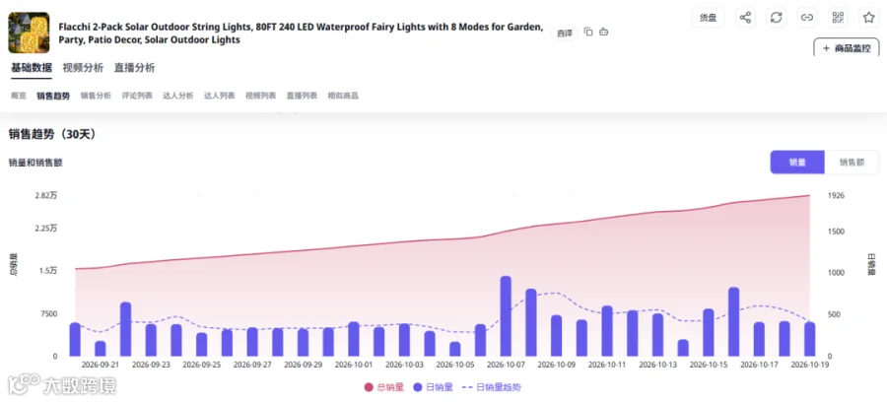Click the daily sales bar at 2026-09-21
Screen dimensions: 887x402
pos(101,348)
